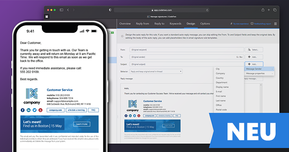Click Learn more on editor banner

tap(168, 126)
